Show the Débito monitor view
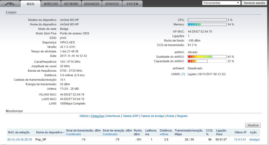Viewport: 269px width, 145px height. click(x=84, y=116)
